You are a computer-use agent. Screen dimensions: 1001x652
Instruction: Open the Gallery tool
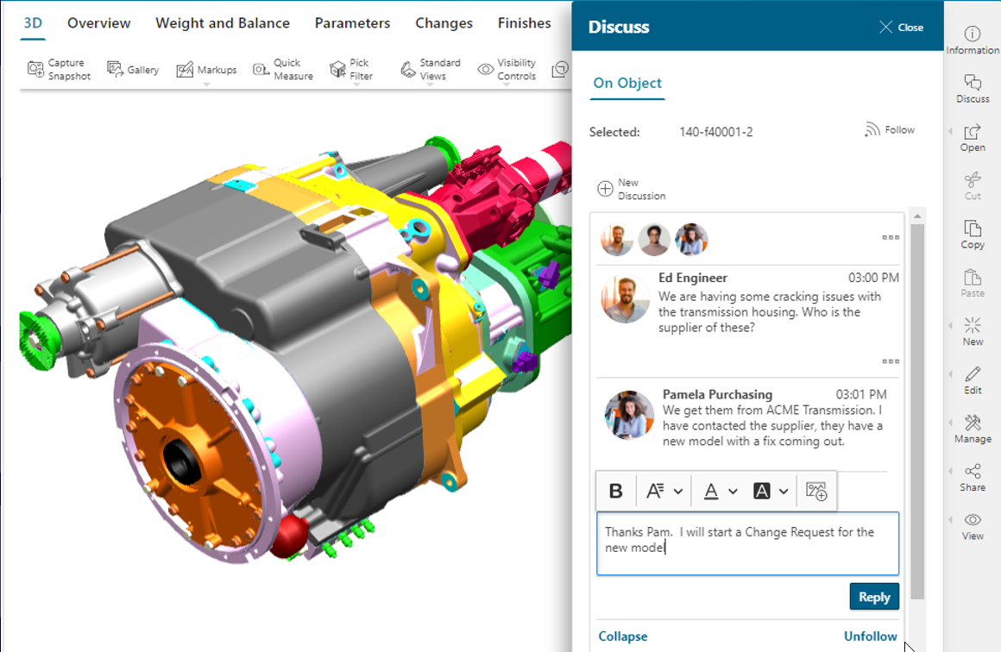point(134,69)
